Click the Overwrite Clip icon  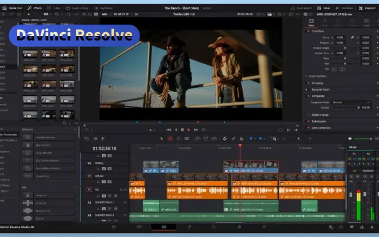pos(206,139)
